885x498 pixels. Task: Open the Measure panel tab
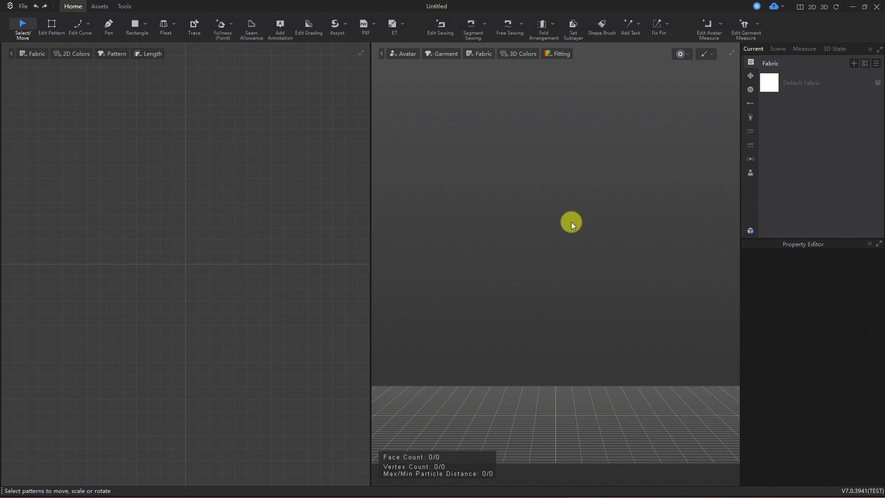pos(804,49)
